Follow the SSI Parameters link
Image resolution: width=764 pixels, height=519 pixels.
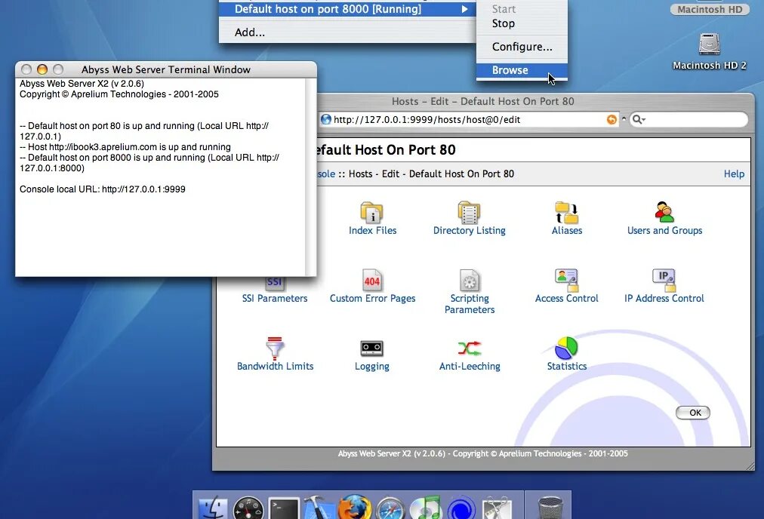tap(275, 298)
